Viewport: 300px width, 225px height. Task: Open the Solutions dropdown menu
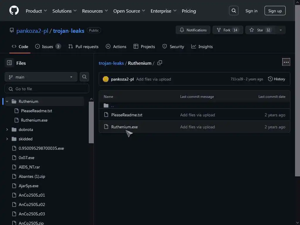pos(64,11)
